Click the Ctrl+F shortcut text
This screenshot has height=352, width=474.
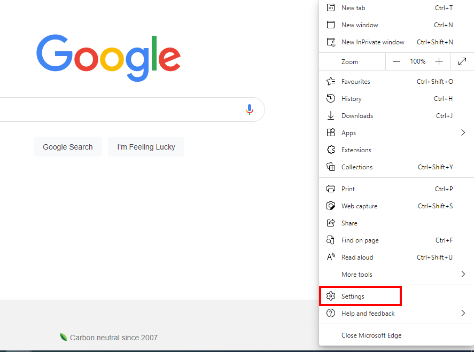[444, 240]
